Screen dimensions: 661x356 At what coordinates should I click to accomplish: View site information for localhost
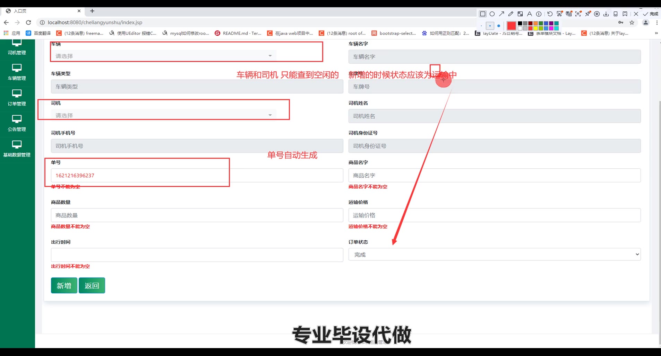point(42,23)
